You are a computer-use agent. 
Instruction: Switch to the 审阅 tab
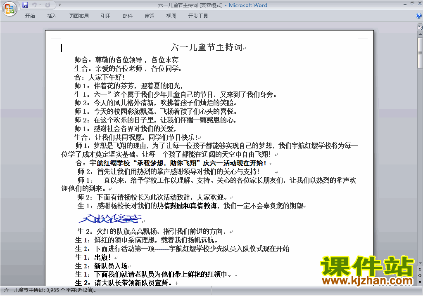[x=150, y=16]
